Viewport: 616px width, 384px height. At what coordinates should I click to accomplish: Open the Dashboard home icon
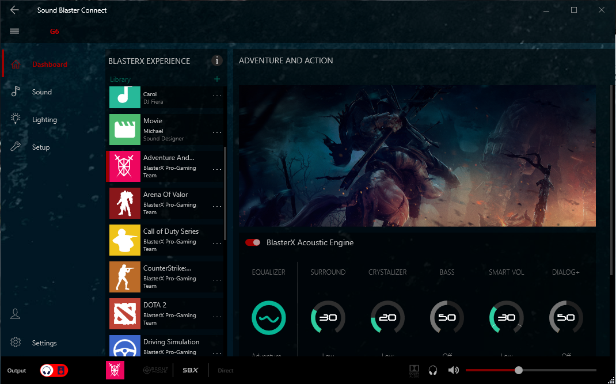point(16,64)
